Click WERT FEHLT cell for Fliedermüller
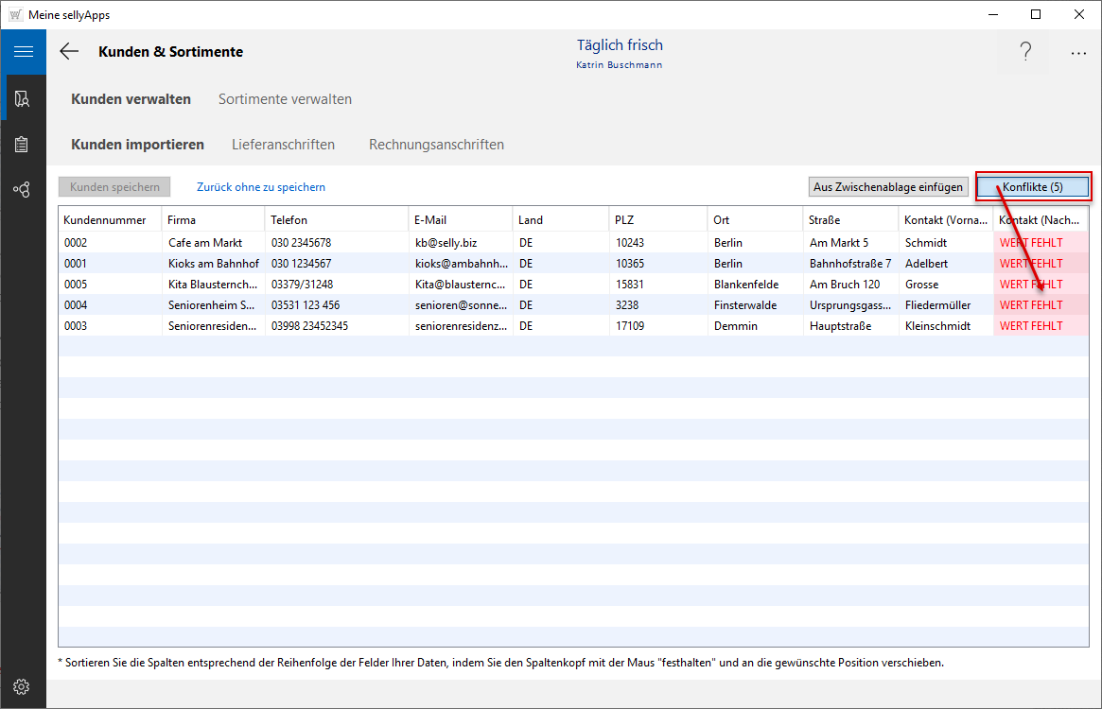The width and height of the screenshot is (1102, 709). coord(1031,305)
